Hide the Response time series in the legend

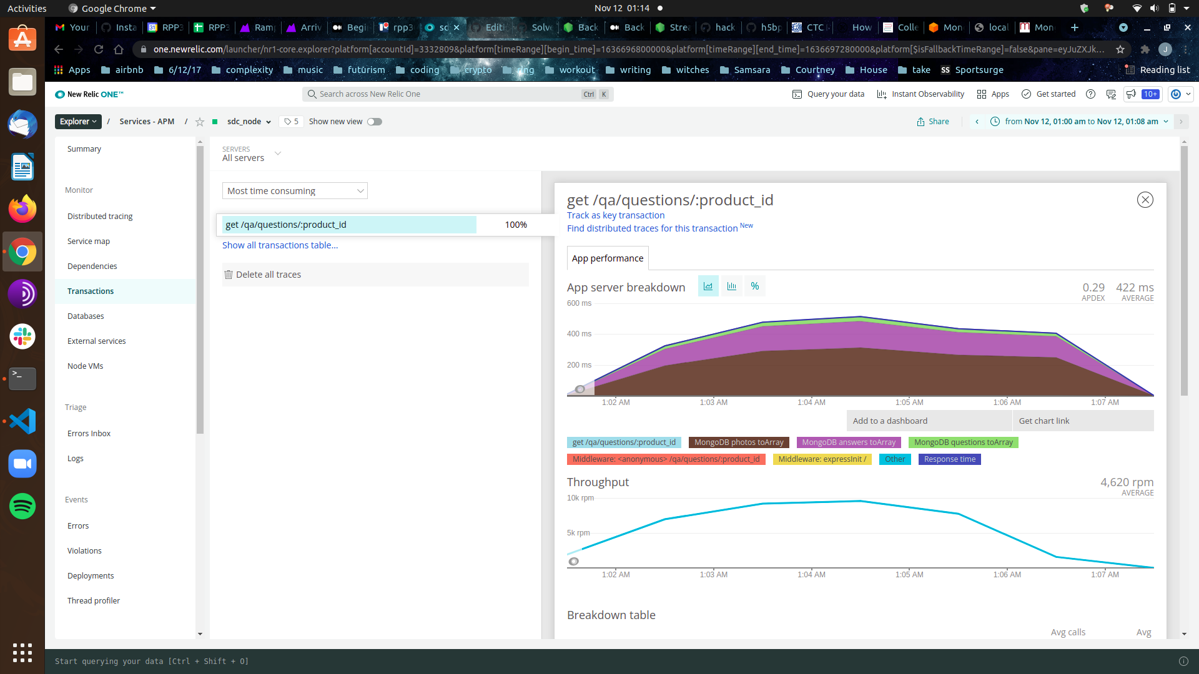tap(949, 459)
